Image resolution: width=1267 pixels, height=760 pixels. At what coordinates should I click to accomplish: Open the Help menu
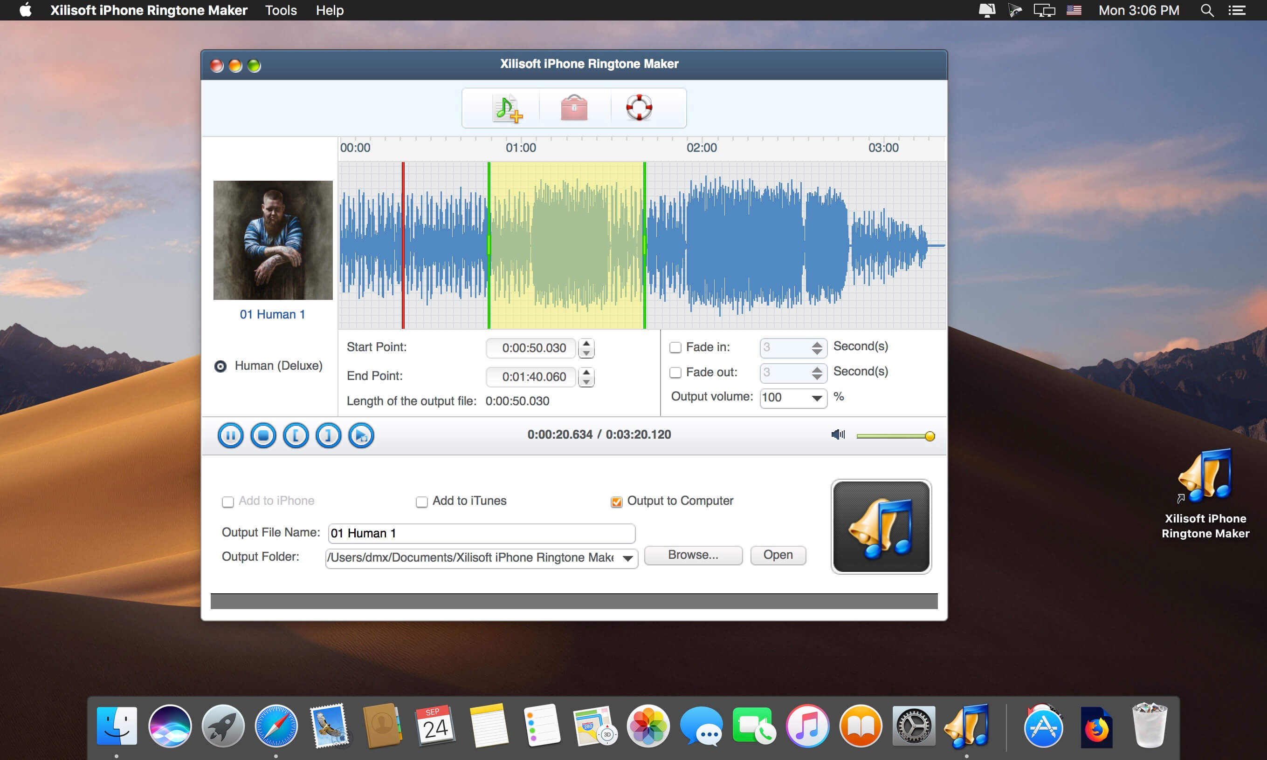(x=330, y=10)
